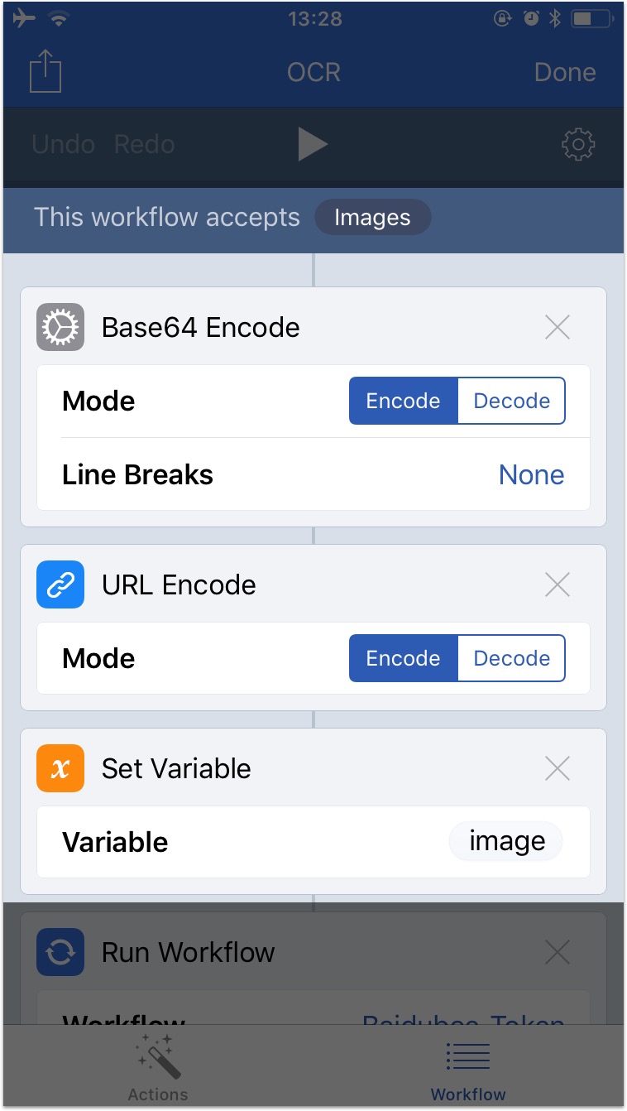Image resolution: width=627 pixels, height=1111 pixels.
Task: Tap the Run Workflow action icon
Action: (60, 952)
